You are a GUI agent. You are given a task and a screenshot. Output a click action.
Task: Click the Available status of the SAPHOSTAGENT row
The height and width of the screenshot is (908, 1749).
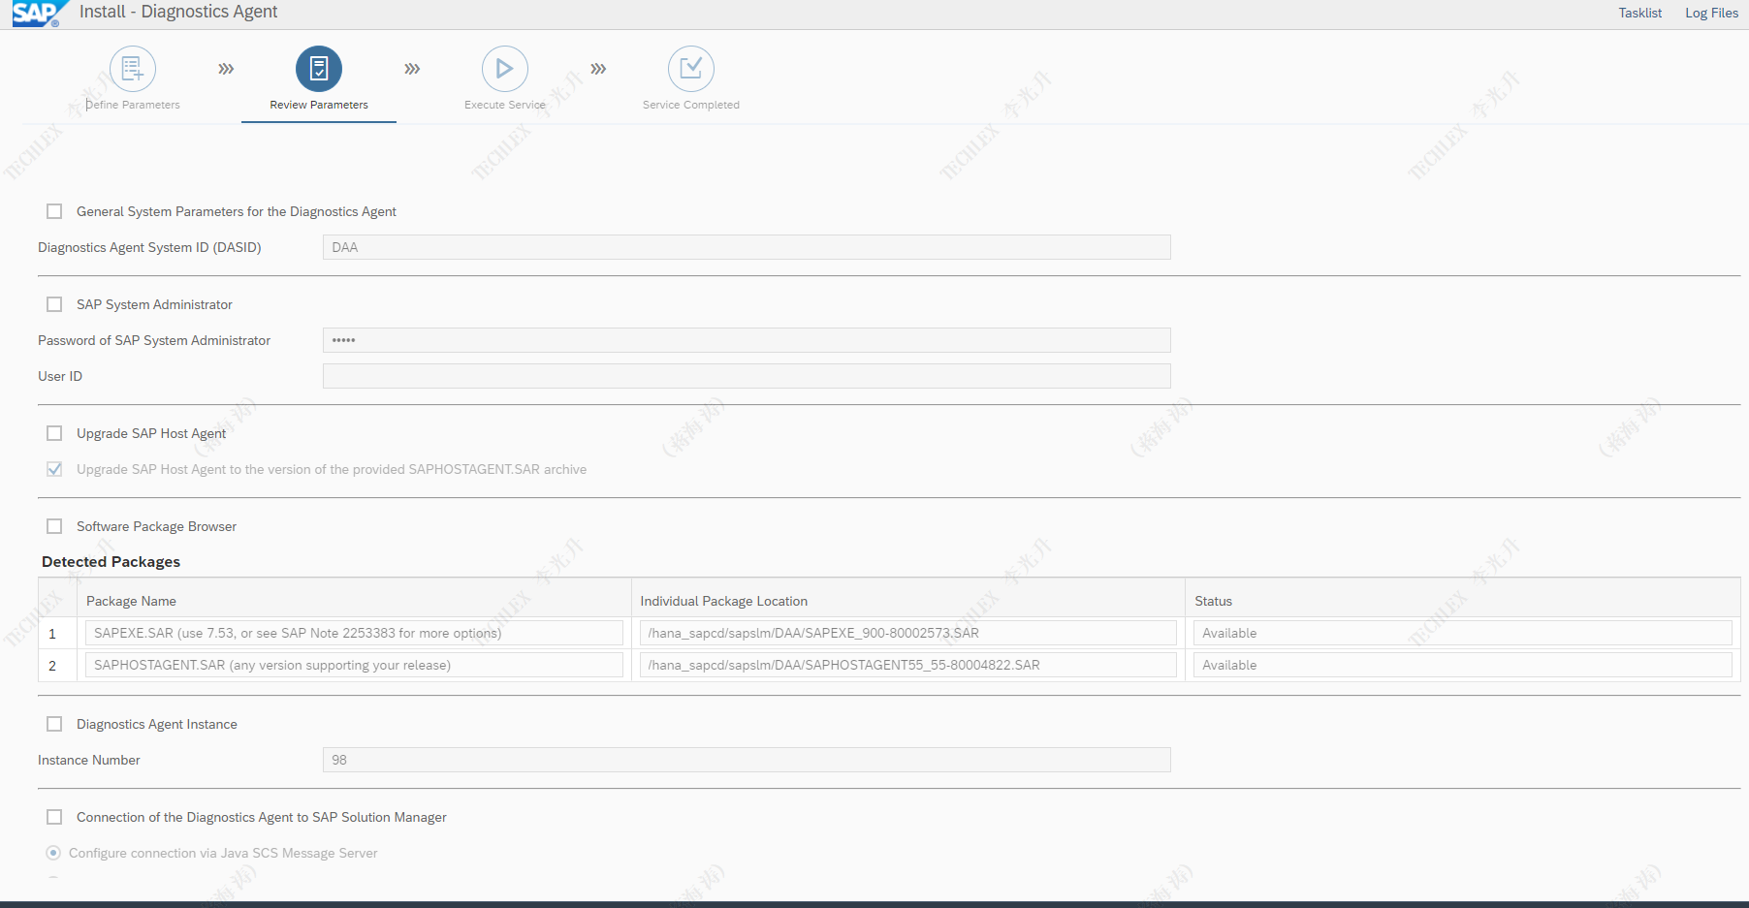1463,665
